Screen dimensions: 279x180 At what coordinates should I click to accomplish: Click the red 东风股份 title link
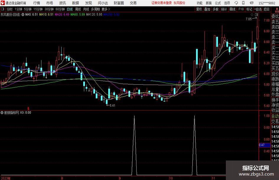(x=180, y=3)
